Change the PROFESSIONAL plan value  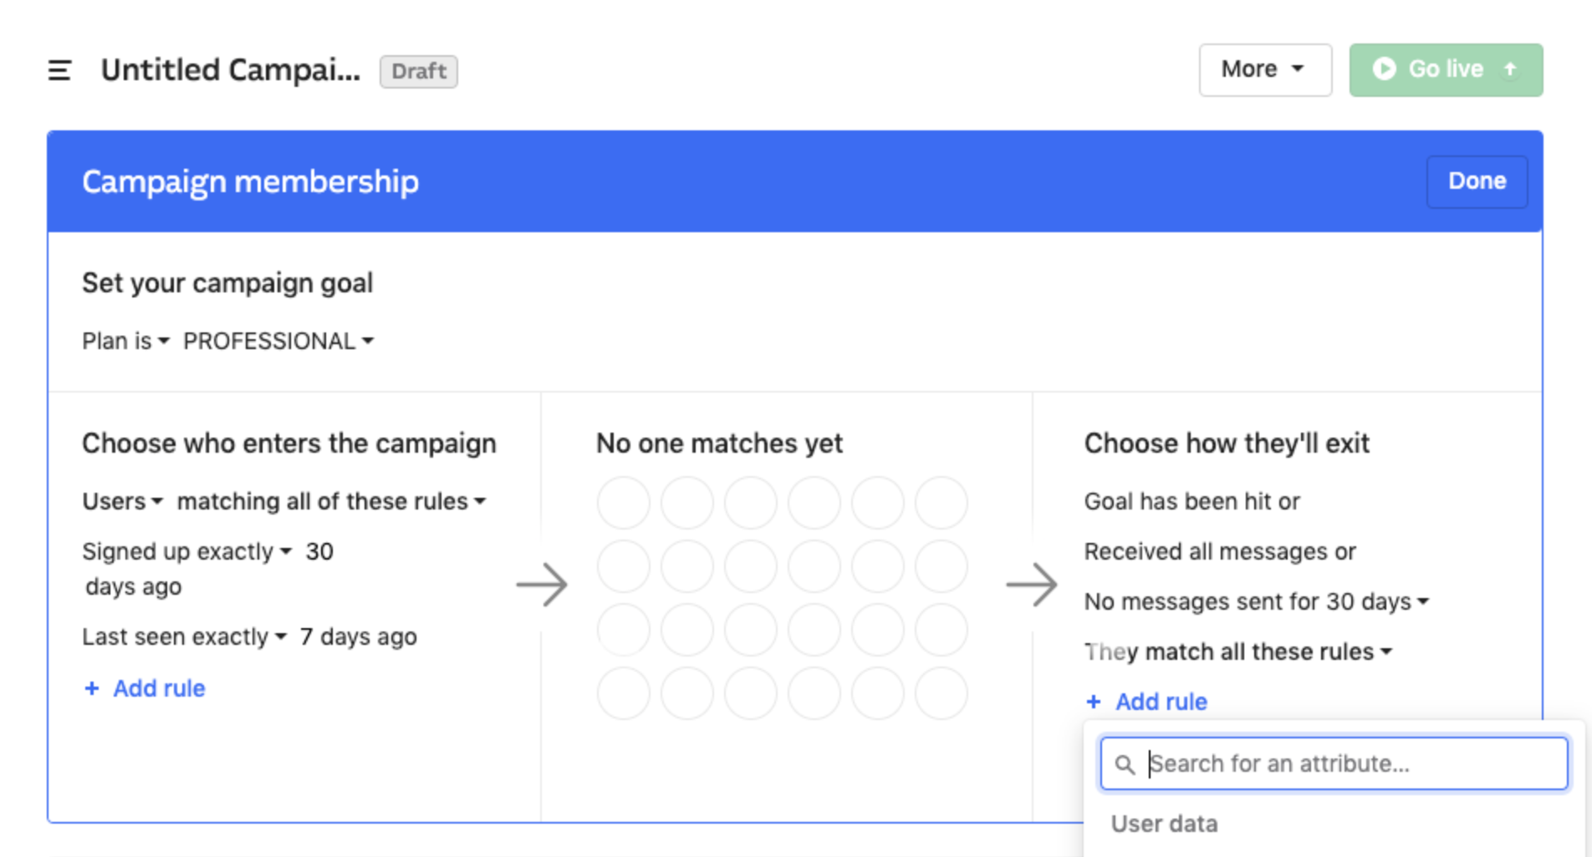point(278,341)
